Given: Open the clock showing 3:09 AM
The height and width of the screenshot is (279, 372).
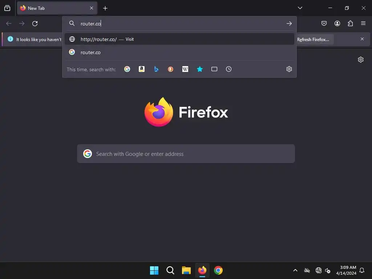Looking at the screenshot, I should click(346, 270).
